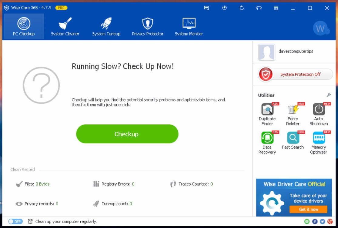Maximize the Wise Care 365 window
Image resolution: width=338 pixels, height=228 pixels.
310,8
